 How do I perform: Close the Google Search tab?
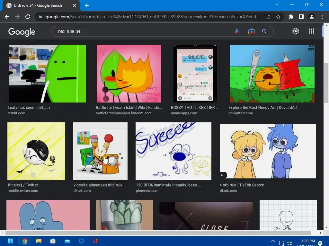pyautogui.click(x=75, y=5)
